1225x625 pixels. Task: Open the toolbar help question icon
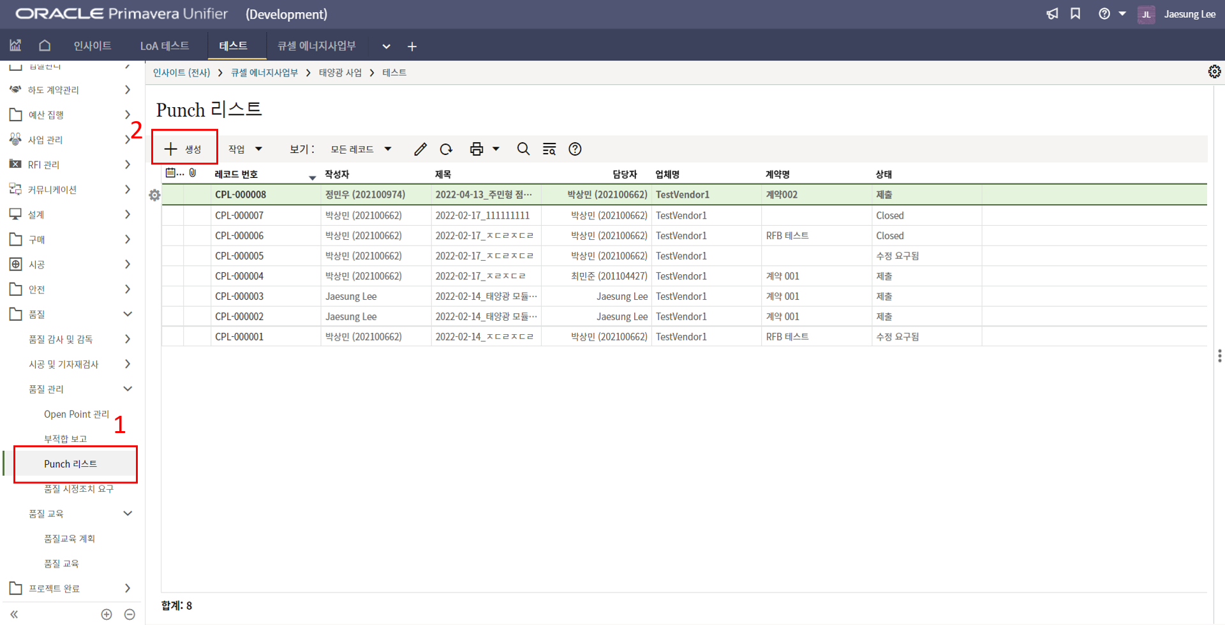point(575,149)
